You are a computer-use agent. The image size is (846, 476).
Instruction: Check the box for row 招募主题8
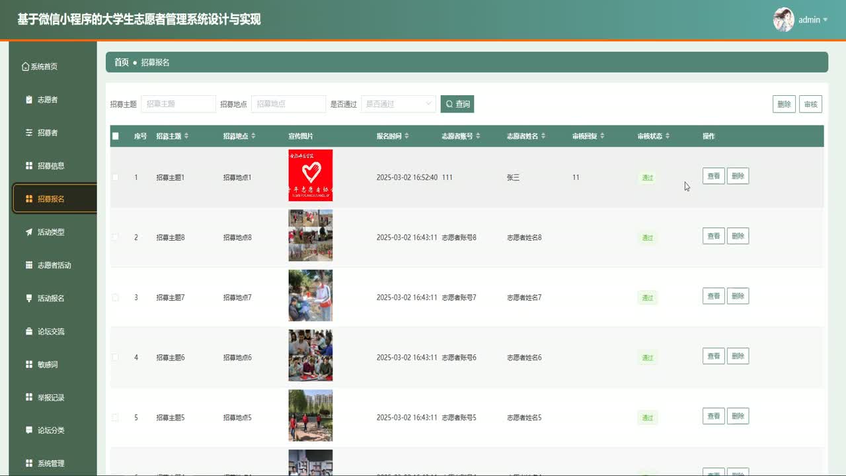116,237
